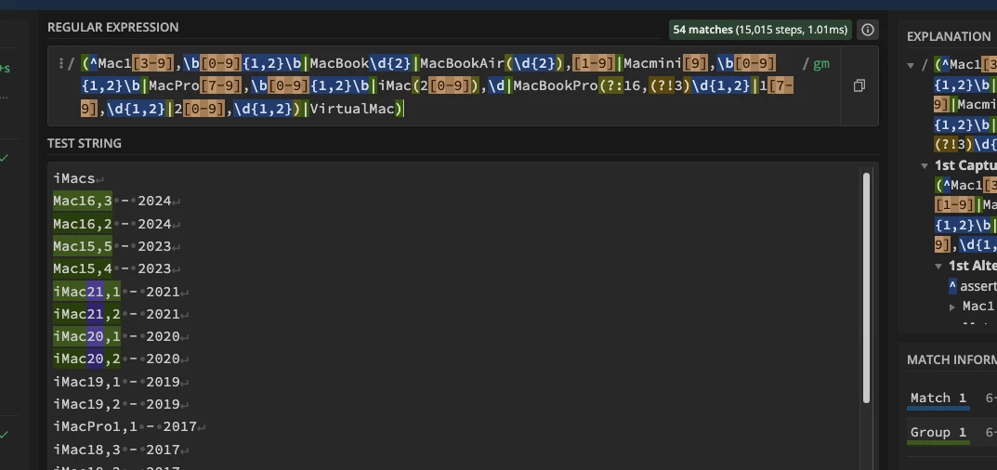Click the 'VirtualMac' part of the regex
Screen dimensions: 997x470
click(351, 109)
